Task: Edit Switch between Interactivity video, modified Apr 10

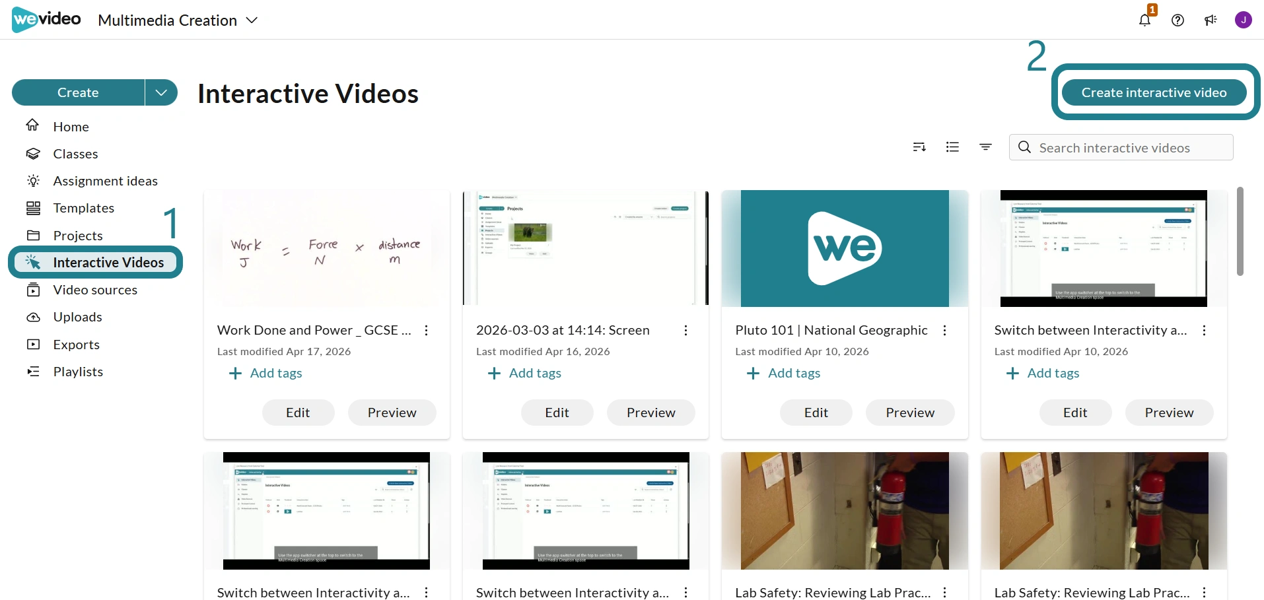Action: pyautogui.click(x=1075, y=413)
